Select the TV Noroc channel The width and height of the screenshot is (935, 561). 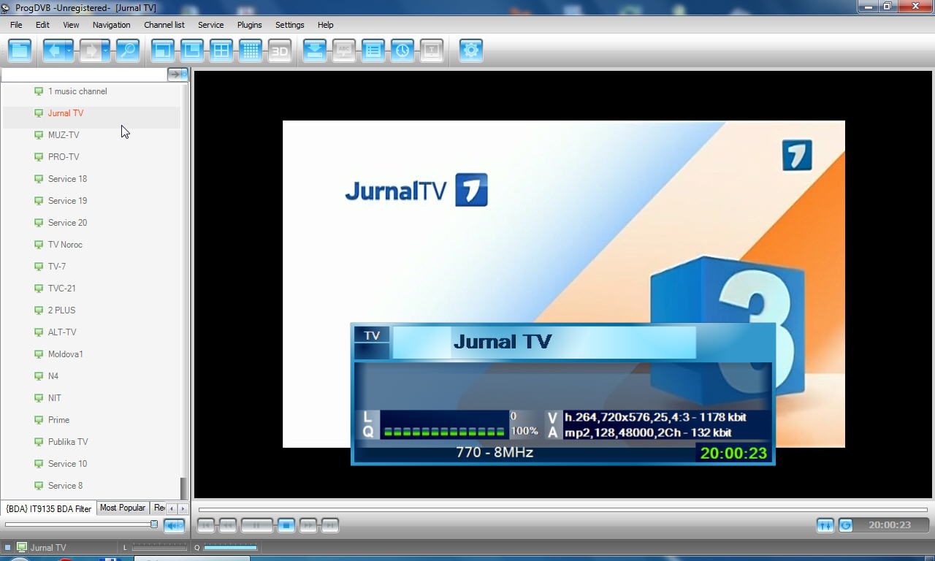coord(65,245)
